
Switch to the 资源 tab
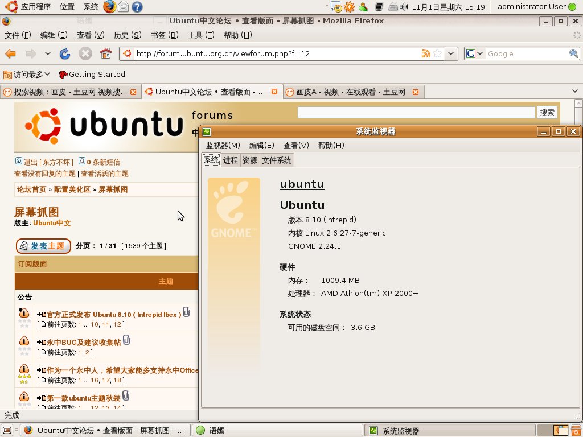250,160
